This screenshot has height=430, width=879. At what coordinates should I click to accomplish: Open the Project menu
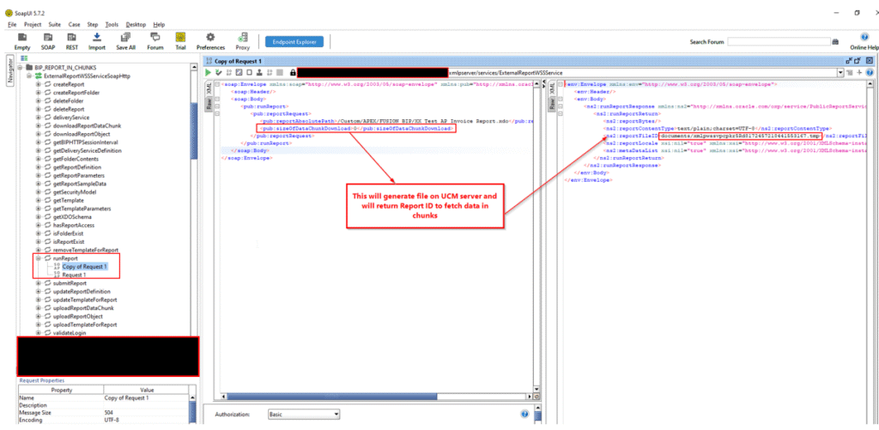pyautogui.click(x=33, y=25)
